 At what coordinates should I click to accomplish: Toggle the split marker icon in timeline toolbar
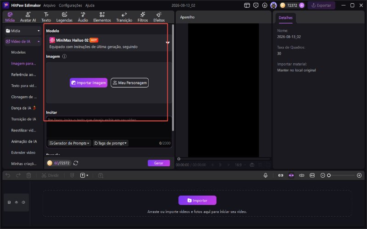[x=301, y=175]
